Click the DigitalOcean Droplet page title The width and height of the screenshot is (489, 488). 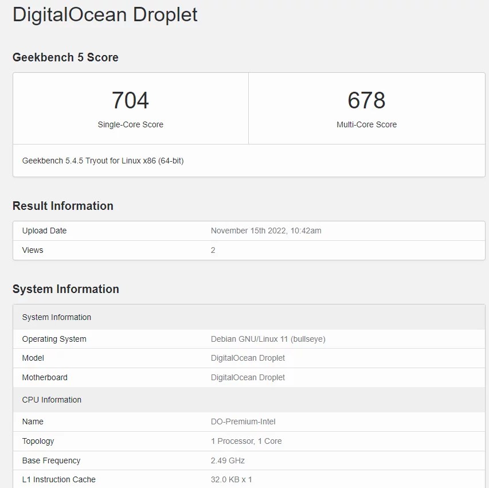(105, 15)
